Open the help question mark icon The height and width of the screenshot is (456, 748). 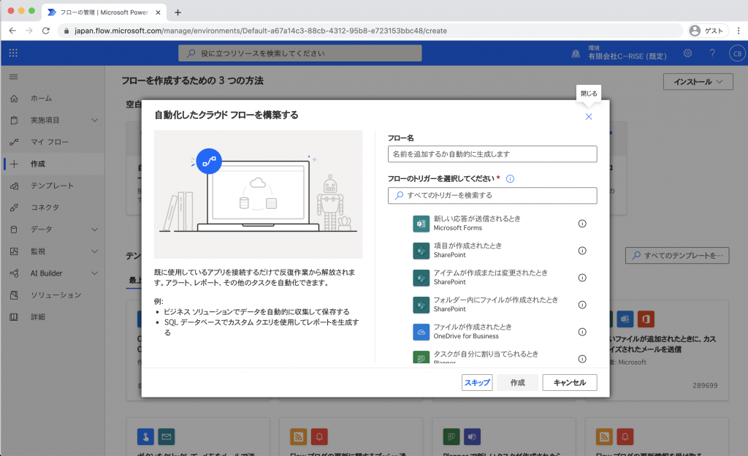712,53
